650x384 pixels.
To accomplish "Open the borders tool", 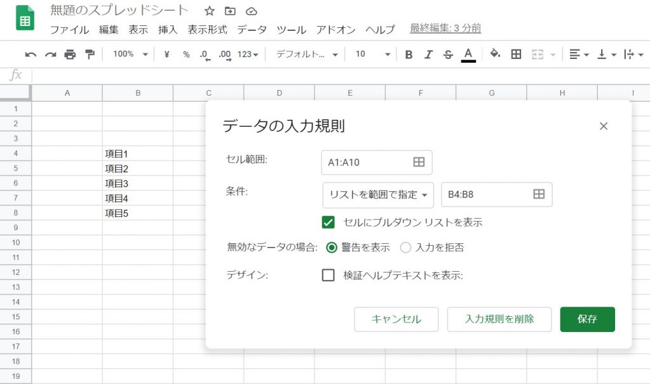I will point(516,54).
